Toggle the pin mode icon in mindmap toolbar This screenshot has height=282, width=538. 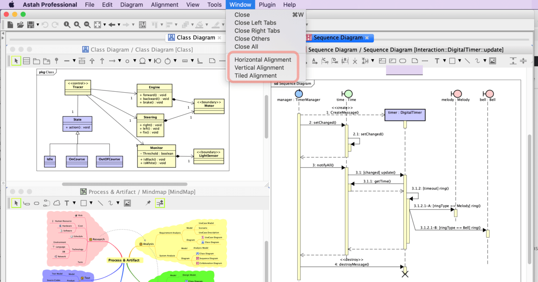pyautogui.click(x=148, y=203)
